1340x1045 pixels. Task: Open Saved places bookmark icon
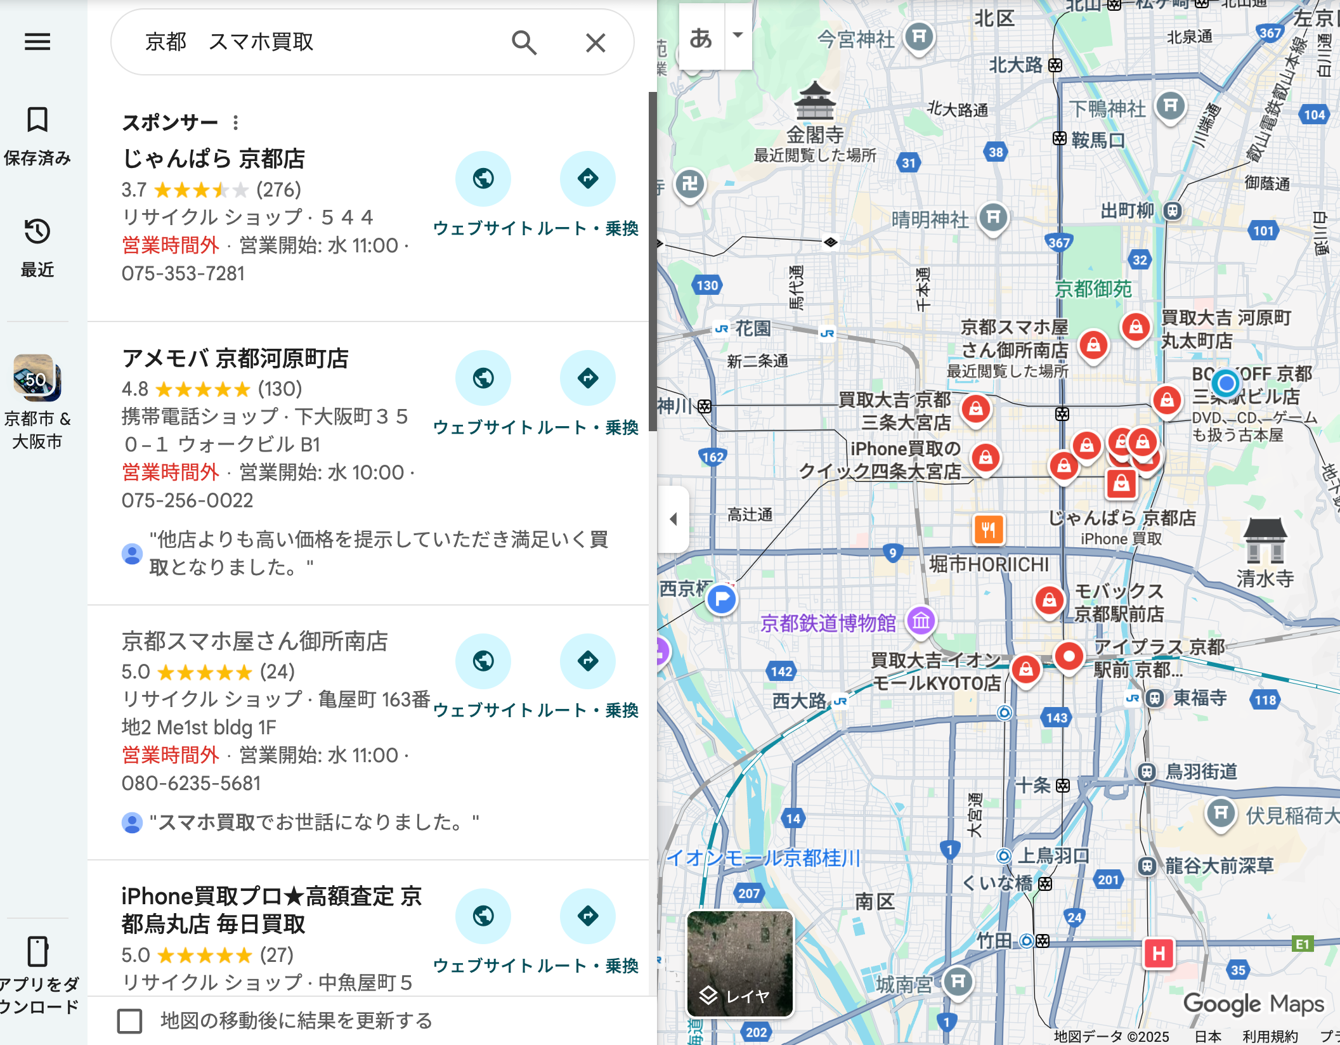coord(37,119)
